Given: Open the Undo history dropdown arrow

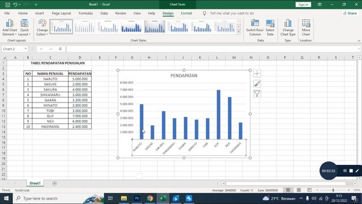Looking at the screenshot, I should tap(20, 5).
